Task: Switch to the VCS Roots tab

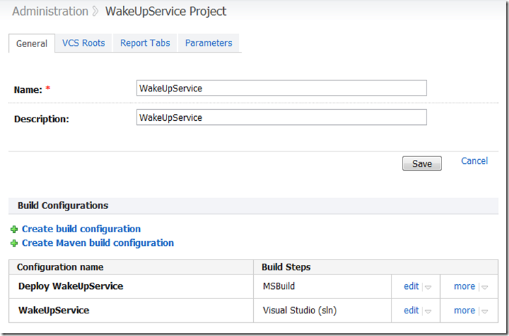Action: (x=83, y=43)
